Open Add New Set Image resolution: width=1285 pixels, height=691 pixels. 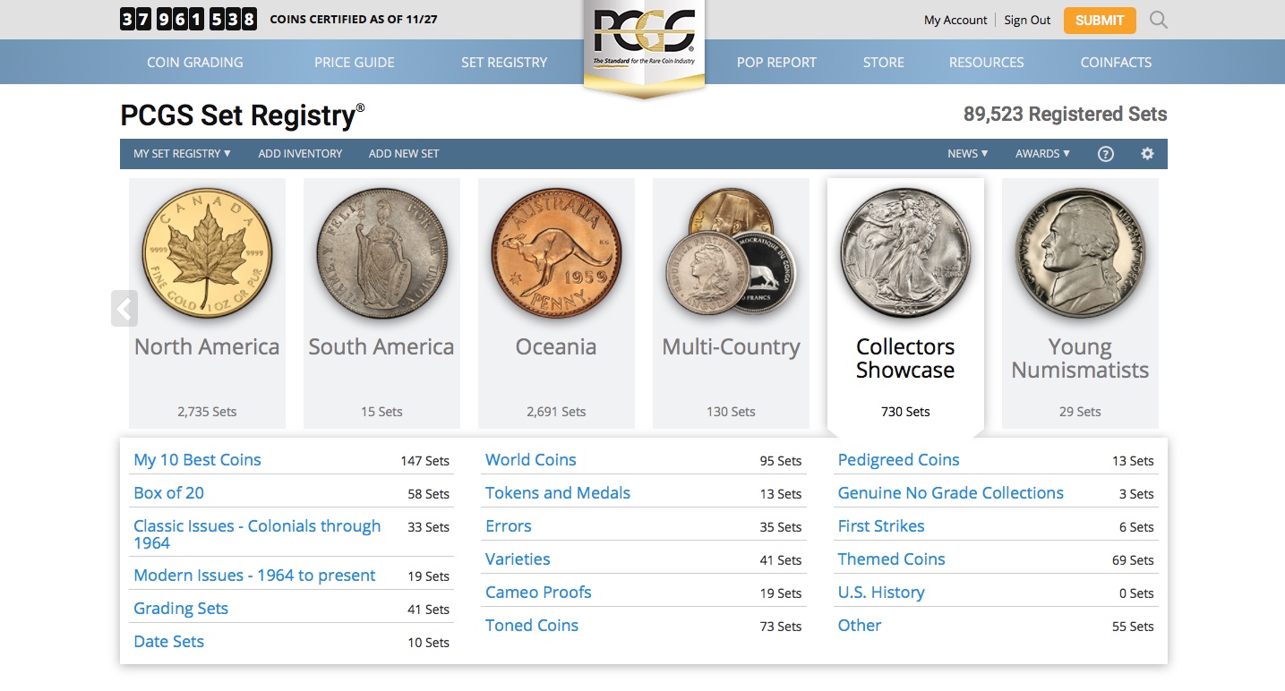click(404, 154)
